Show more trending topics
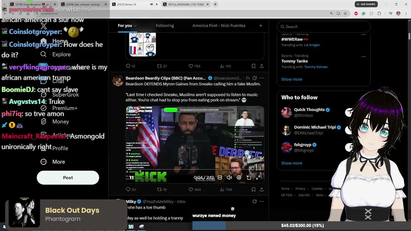The image size is (411, 231). click(292, 79)
